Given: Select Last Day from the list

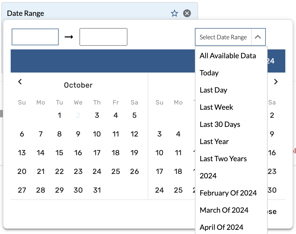Looking at the screenshot, I should point(213,90).
